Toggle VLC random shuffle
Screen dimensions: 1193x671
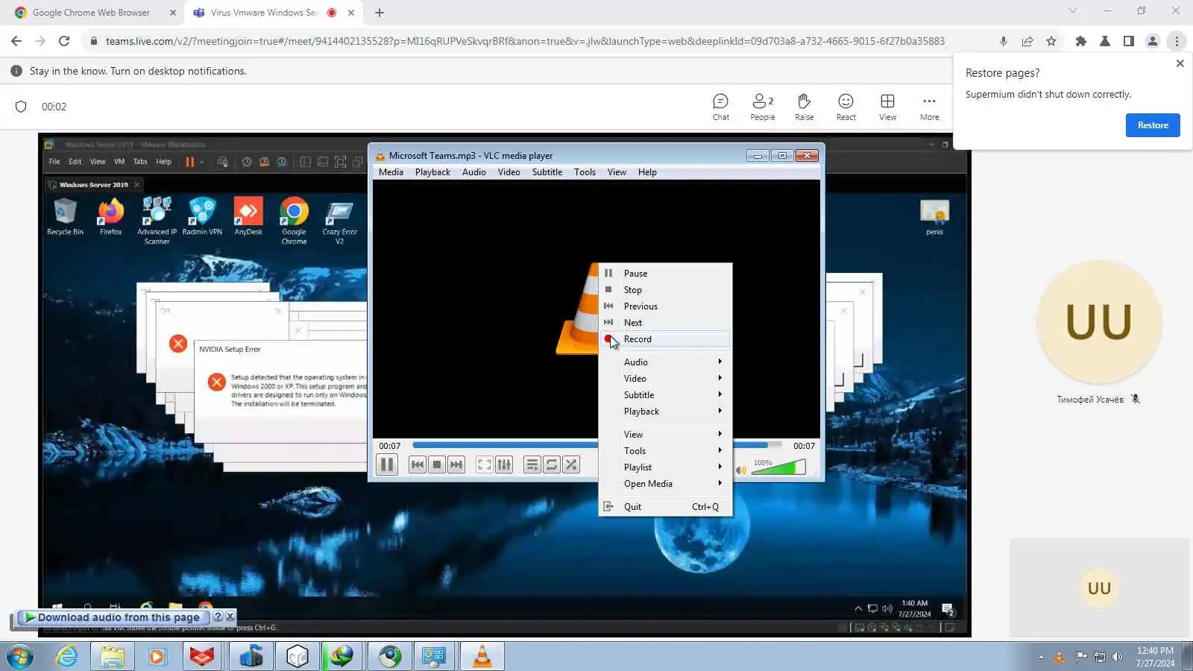(x=571, y=465)
